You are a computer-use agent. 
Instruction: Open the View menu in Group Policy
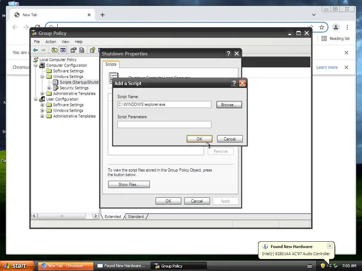(x=65, y=42)
